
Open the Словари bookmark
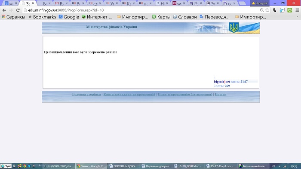(185, 17)
